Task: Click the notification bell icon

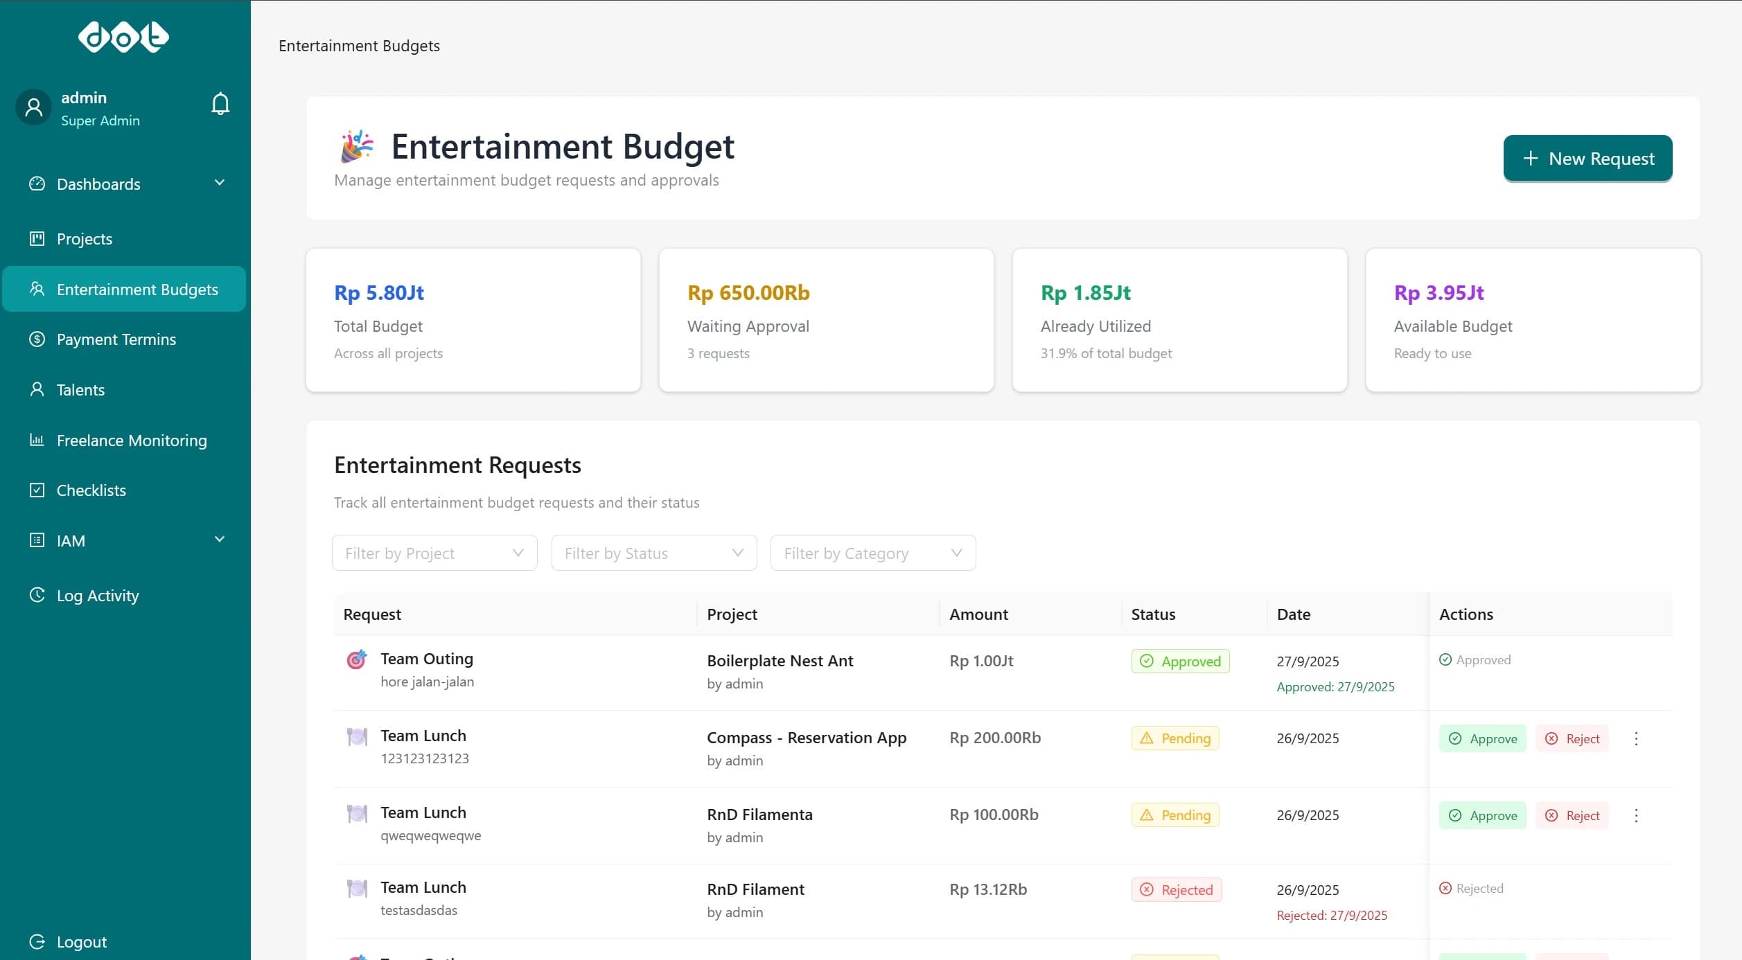Action: click(219, 103)
